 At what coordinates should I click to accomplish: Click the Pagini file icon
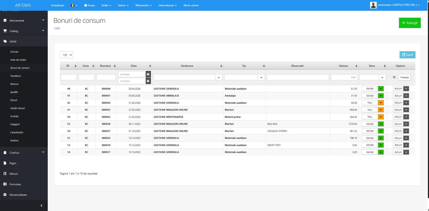pos(5,163)
